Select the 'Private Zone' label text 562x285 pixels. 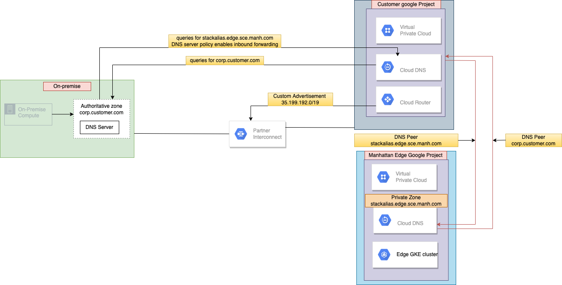tap(406, 197)
